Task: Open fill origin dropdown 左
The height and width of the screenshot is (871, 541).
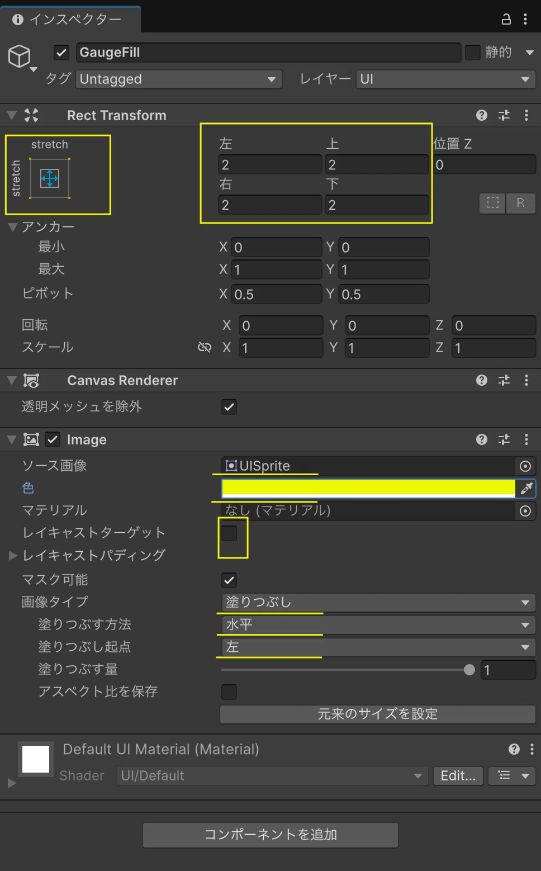Action: 378,647
